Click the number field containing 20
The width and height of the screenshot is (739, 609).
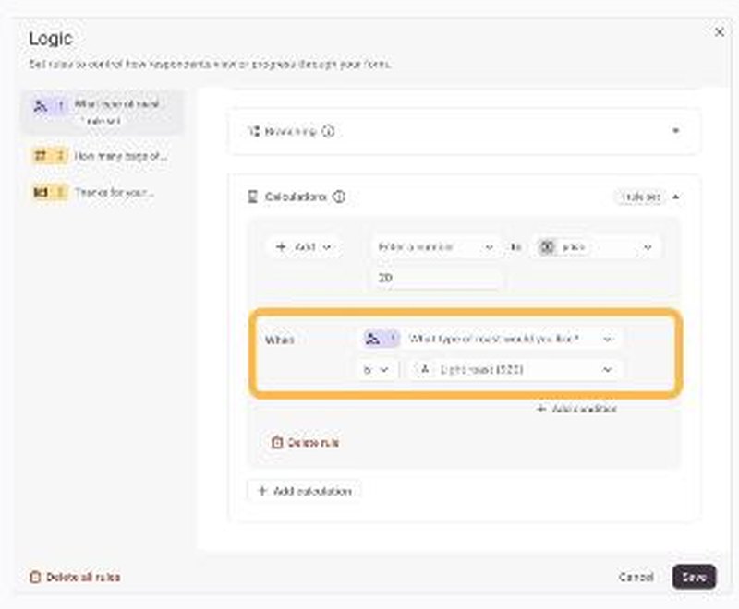(x=436, y=278)
